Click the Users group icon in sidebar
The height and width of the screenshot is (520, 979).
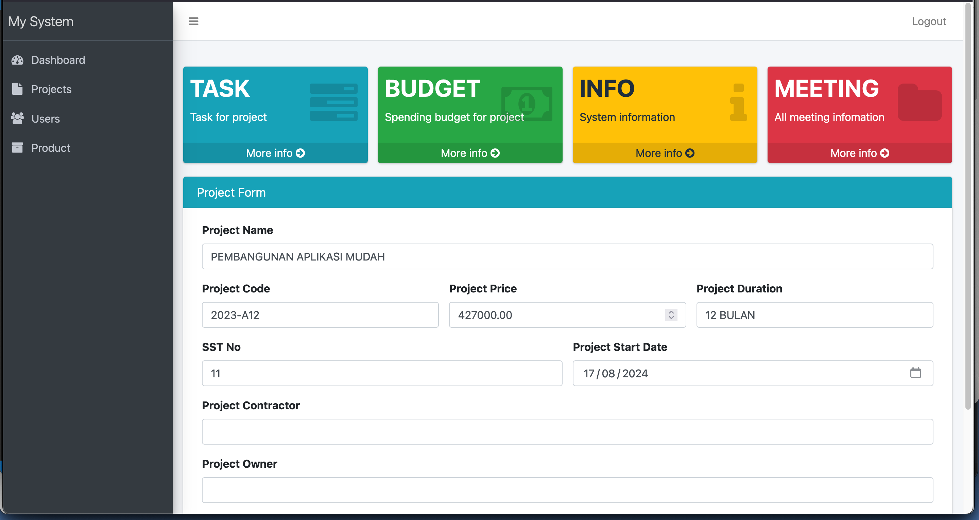pos(17,119)
